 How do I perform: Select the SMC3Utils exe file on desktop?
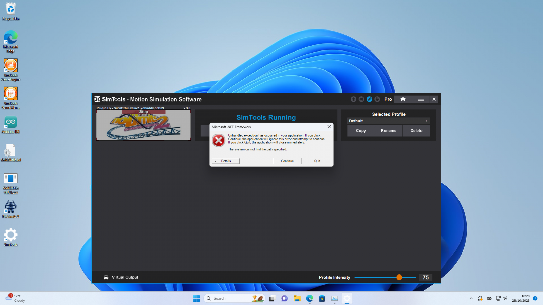(11, 183)
